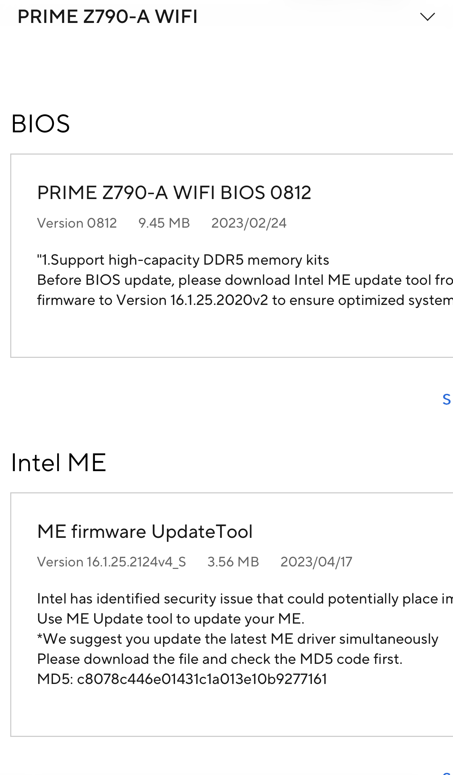
Task: Click the Version 16.1.25.2124v4_S label
Action: coord(111,562)
